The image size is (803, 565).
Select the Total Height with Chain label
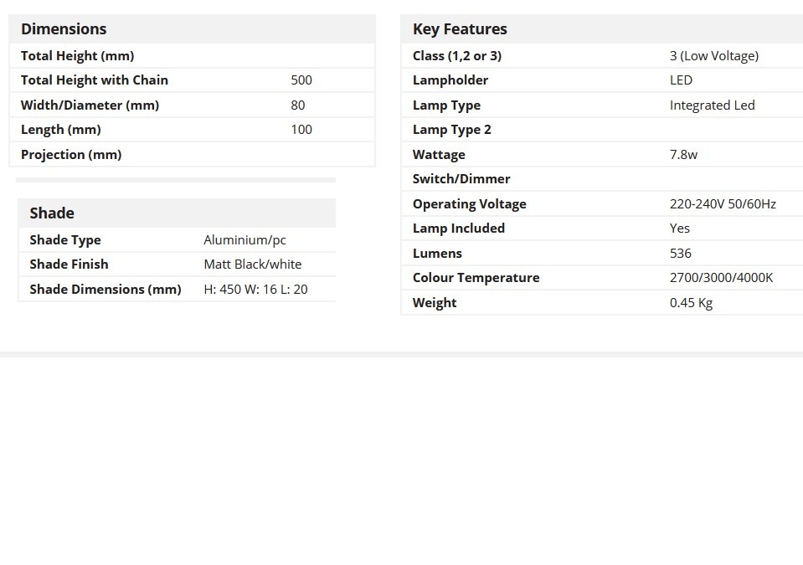pos(95,80)
